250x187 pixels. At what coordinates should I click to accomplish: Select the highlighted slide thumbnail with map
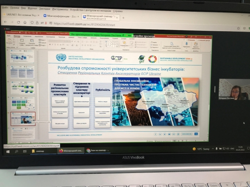tap(23, 119)
